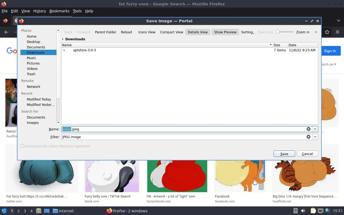Image resolution: width=344 pixels, height=215 pixels.
Task: Open the Name field history dropdown arrow
Action: [x=315, y=129]
